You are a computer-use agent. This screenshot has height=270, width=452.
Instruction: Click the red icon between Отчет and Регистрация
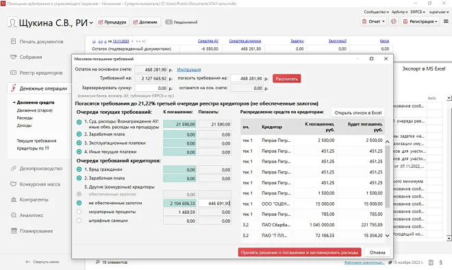[394, 21]
